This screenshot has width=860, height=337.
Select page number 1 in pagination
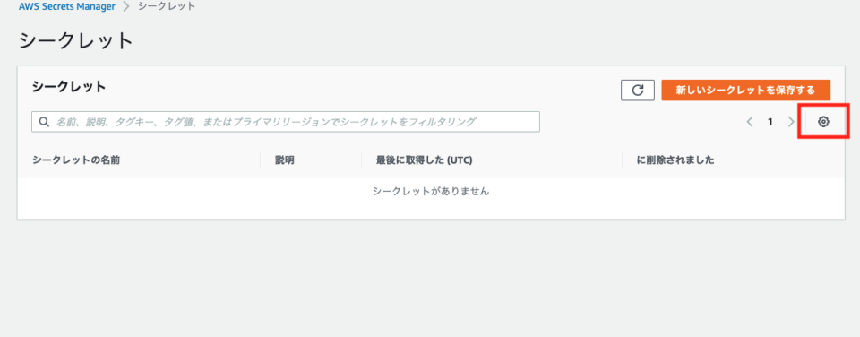tap(770, 122)
